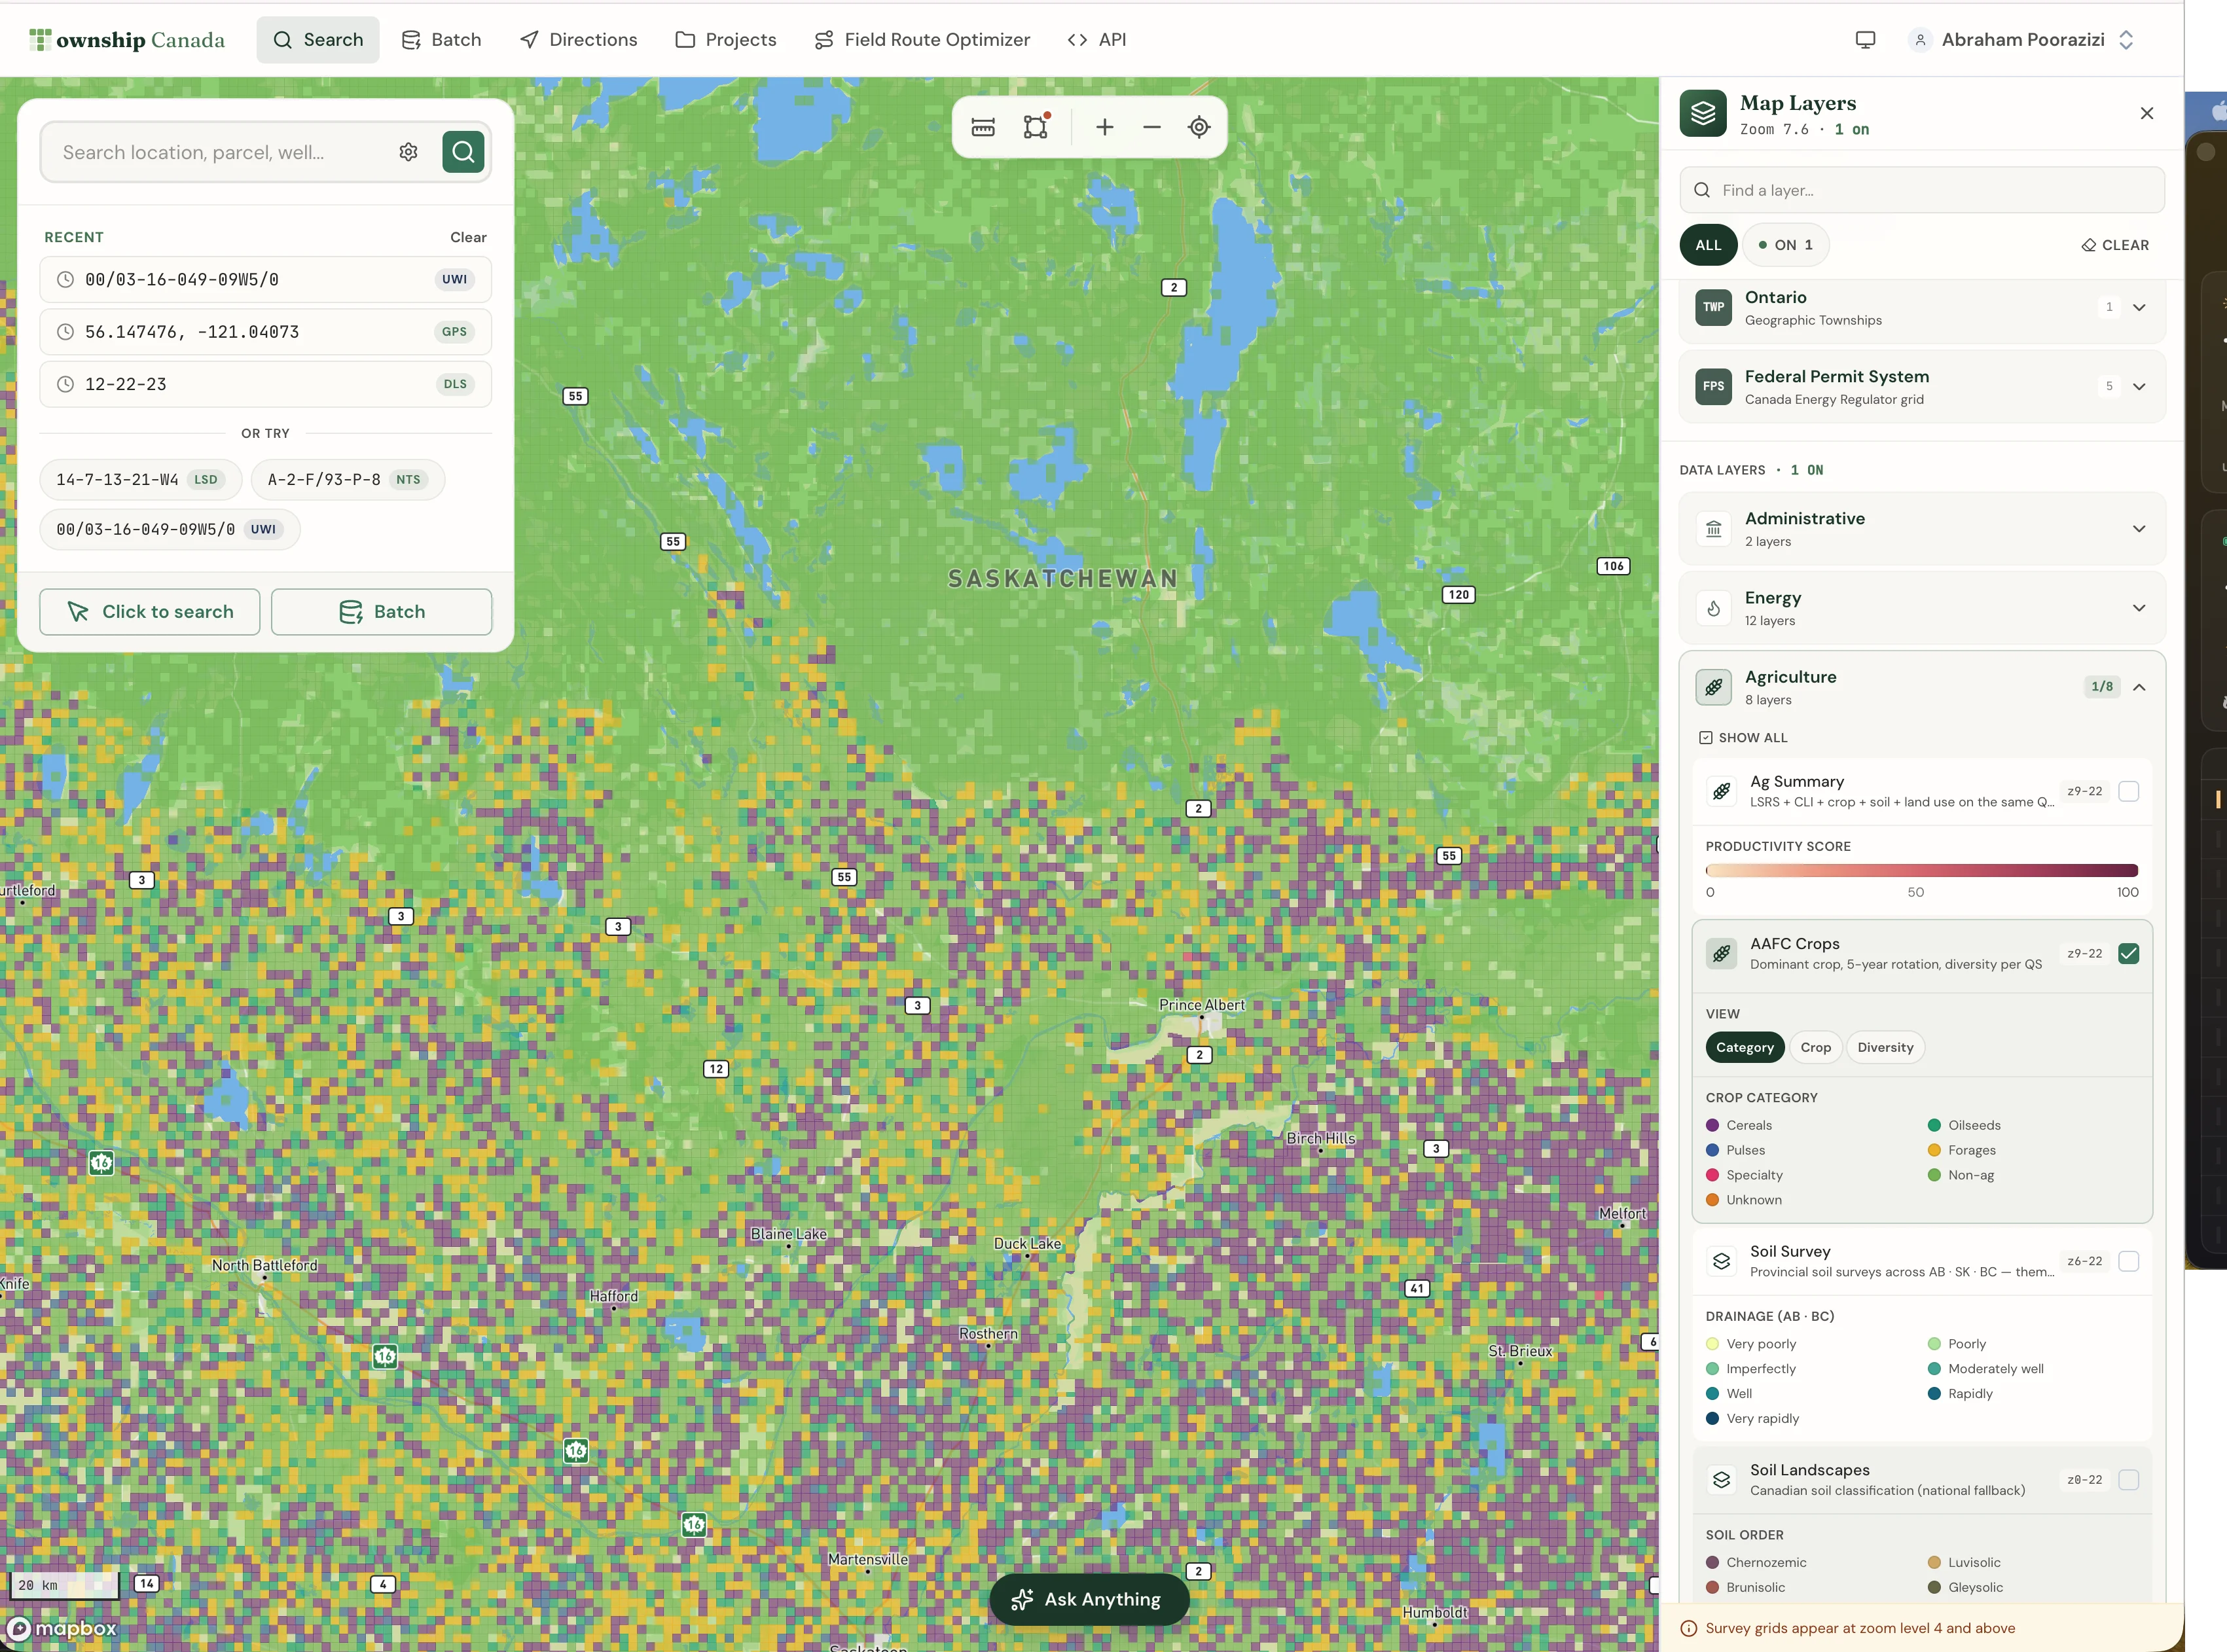Try suggestion A-2-F/93-P-8 NTS

[x=347, y=480]
